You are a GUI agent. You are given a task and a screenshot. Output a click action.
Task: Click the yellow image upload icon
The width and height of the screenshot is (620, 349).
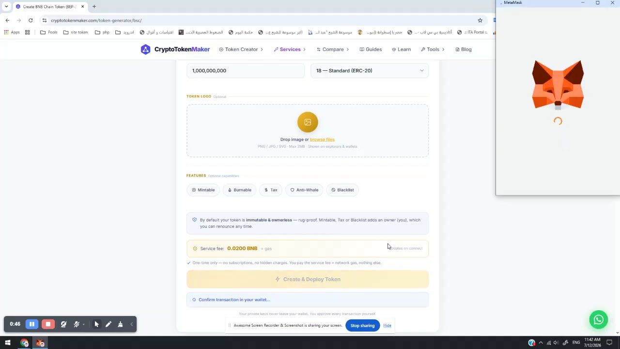tap(308, 122)
